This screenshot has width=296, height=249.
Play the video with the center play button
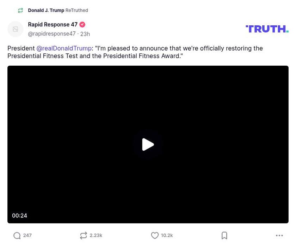148,144
